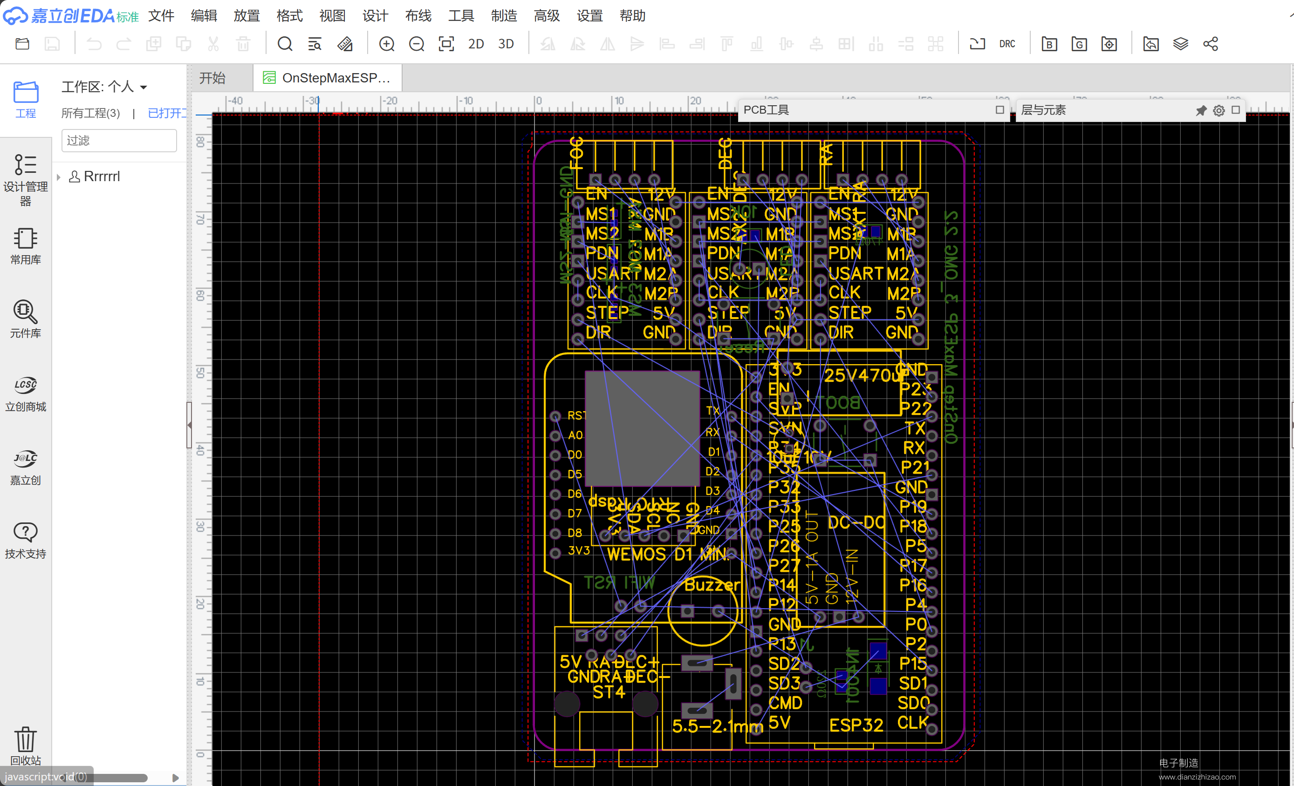Open the find-similar-objects list icon

pyautogui.click(x=315, y=44)
